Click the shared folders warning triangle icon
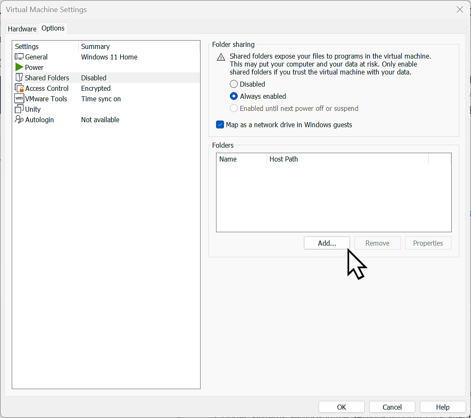 [221, 57]
